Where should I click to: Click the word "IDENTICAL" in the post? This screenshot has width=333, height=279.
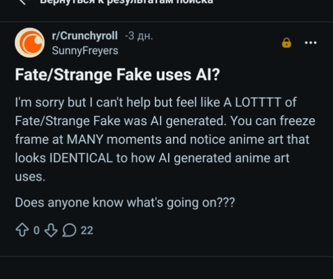[80, 158]
